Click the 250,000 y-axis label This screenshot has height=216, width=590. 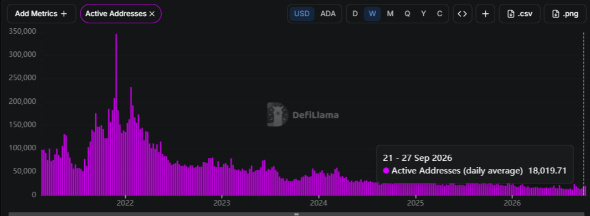tap(22, 78)
